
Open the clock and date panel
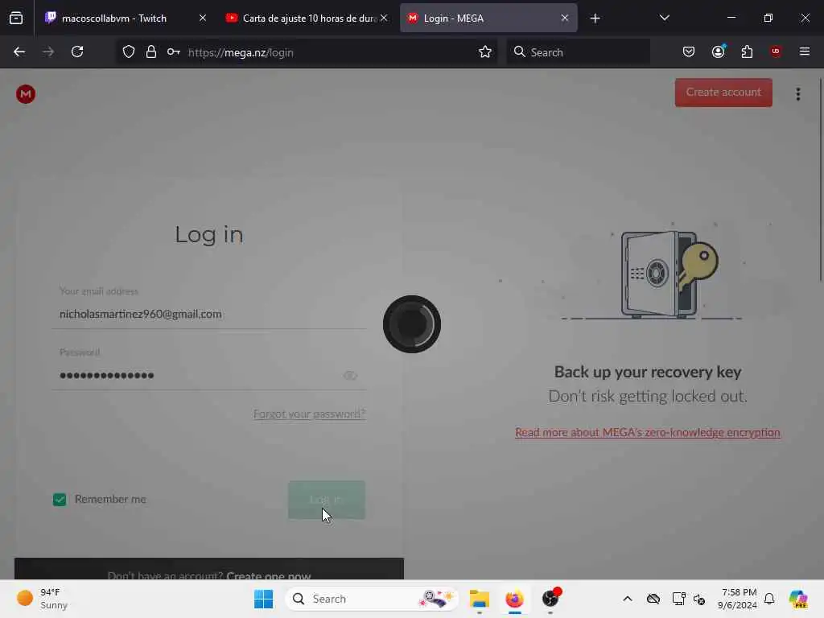click(737, 599)
